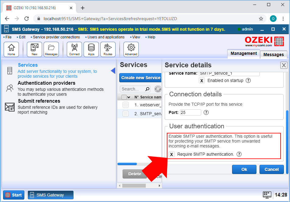Click the desktop monitor icon in taskbar
Viewport: 290px width, 202px height.
(267, 195)
